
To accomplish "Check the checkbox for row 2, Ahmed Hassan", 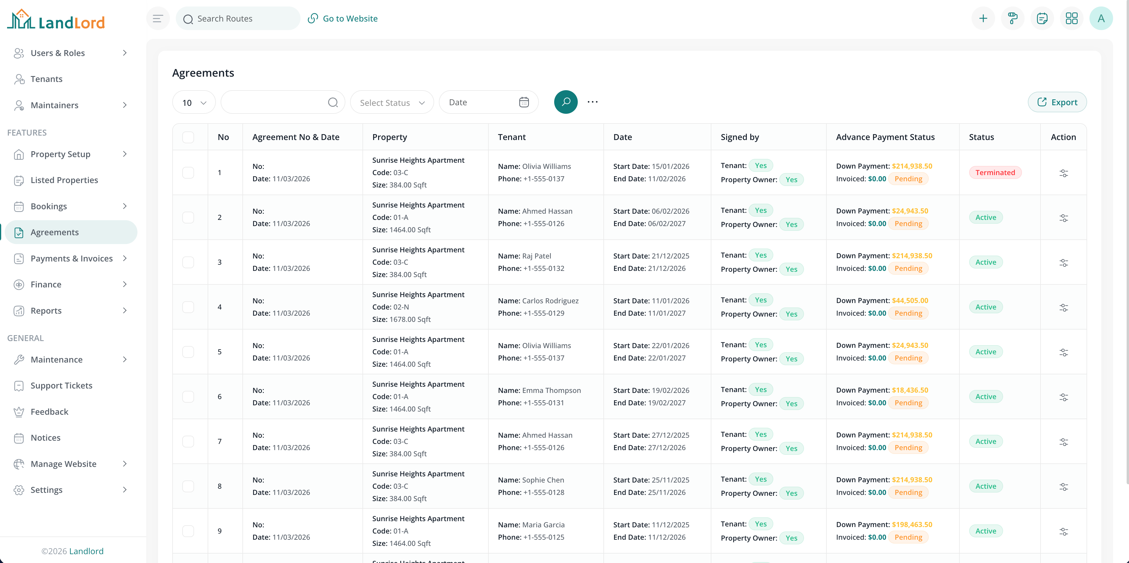I will 188,217.
